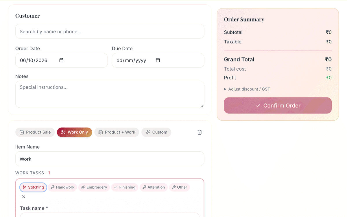The height and width of the screenshot is (217, 347).
Task: Remove the work task with the X icon
Action: tap(24, 197)
